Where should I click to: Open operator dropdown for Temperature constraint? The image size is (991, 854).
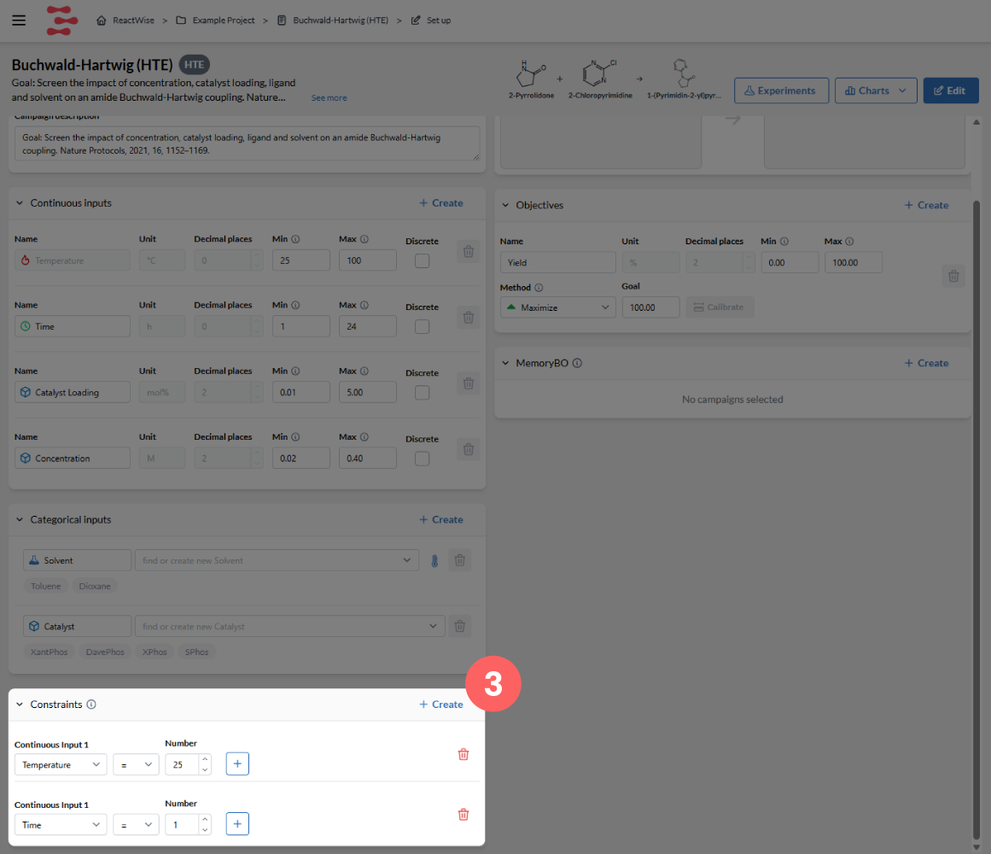(x=136, y=764)
